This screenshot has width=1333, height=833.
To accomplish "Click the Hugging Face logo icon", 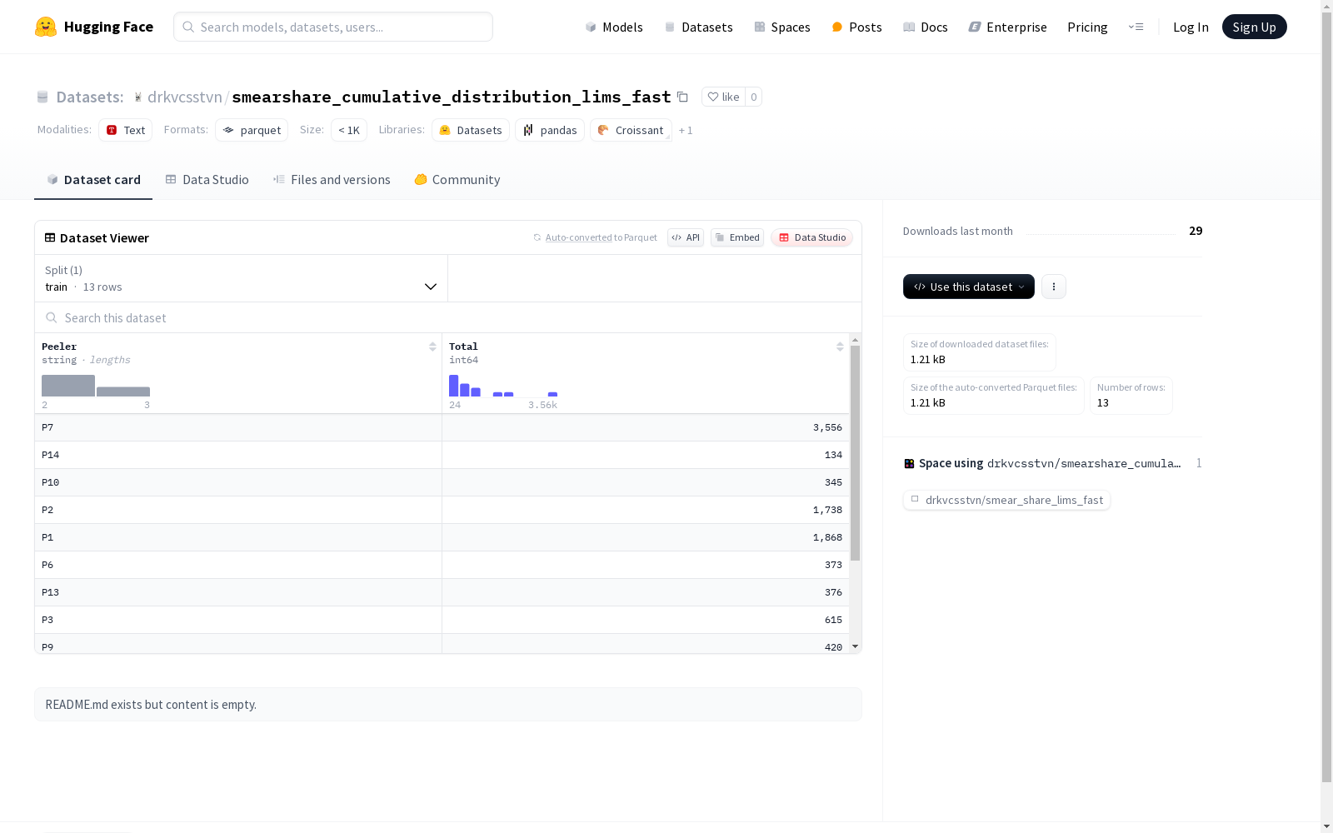I will [x=46, y=27].
